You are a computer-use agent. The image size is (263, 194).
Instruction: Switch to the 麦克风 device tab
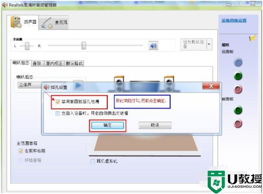coord(54,23)
